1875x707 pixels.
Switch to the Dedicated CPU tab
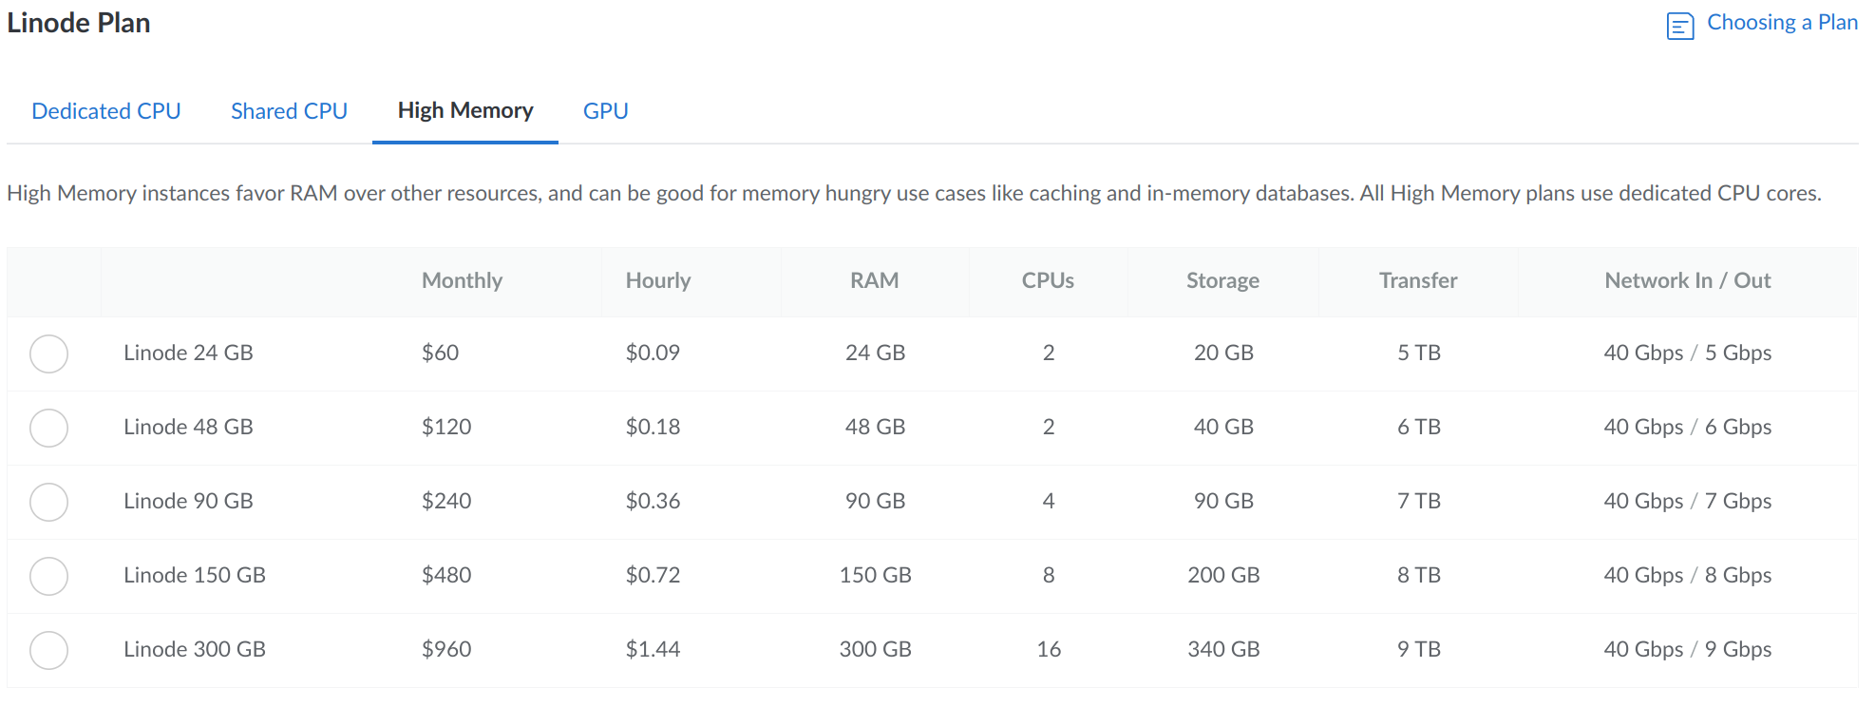[106, 111]
